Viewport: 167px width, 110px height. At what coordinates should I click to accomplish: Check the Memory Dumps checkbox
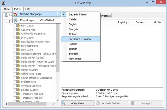(x=15, y=70)
